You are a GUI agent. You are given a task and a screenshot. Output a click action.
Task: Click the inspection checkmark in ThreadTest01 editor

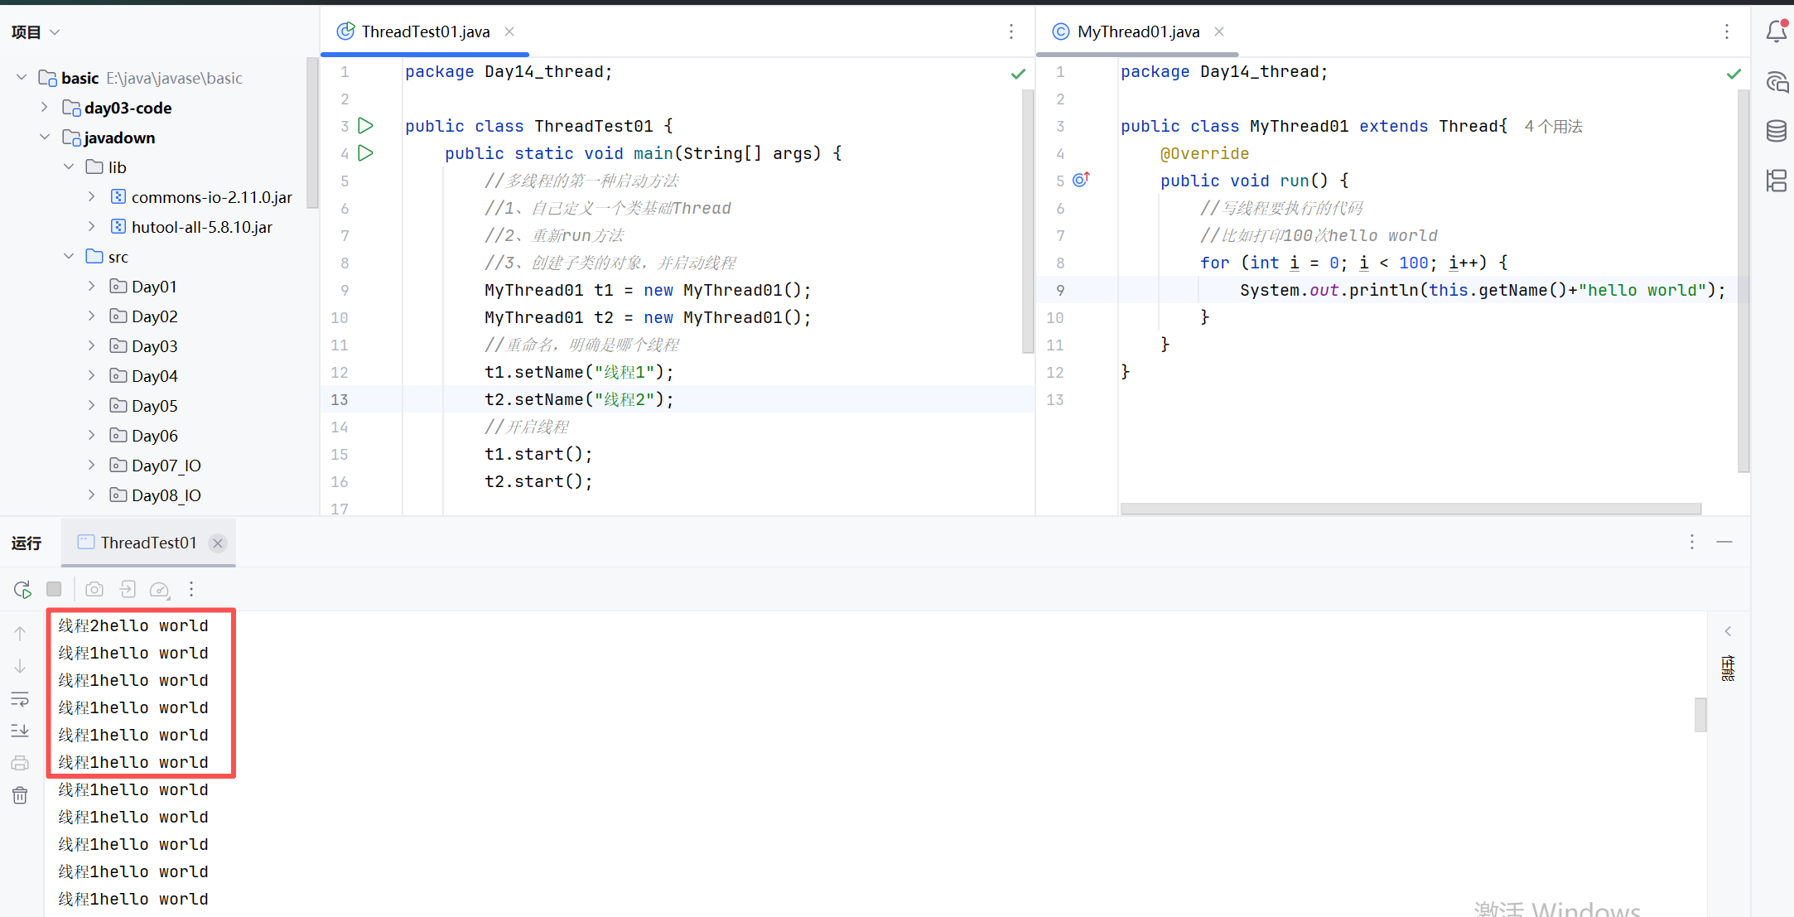1018,74
